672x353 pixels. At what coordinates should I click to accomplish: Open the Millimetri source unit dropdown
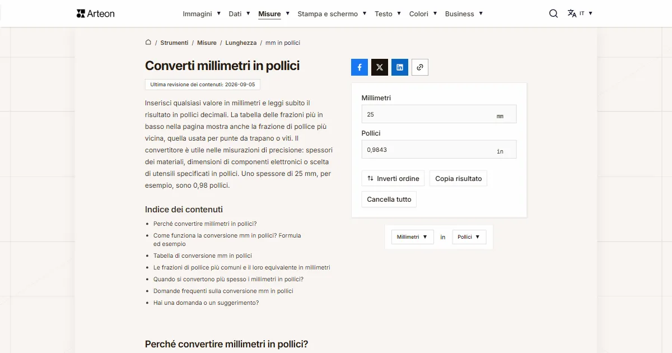point(413,237)
